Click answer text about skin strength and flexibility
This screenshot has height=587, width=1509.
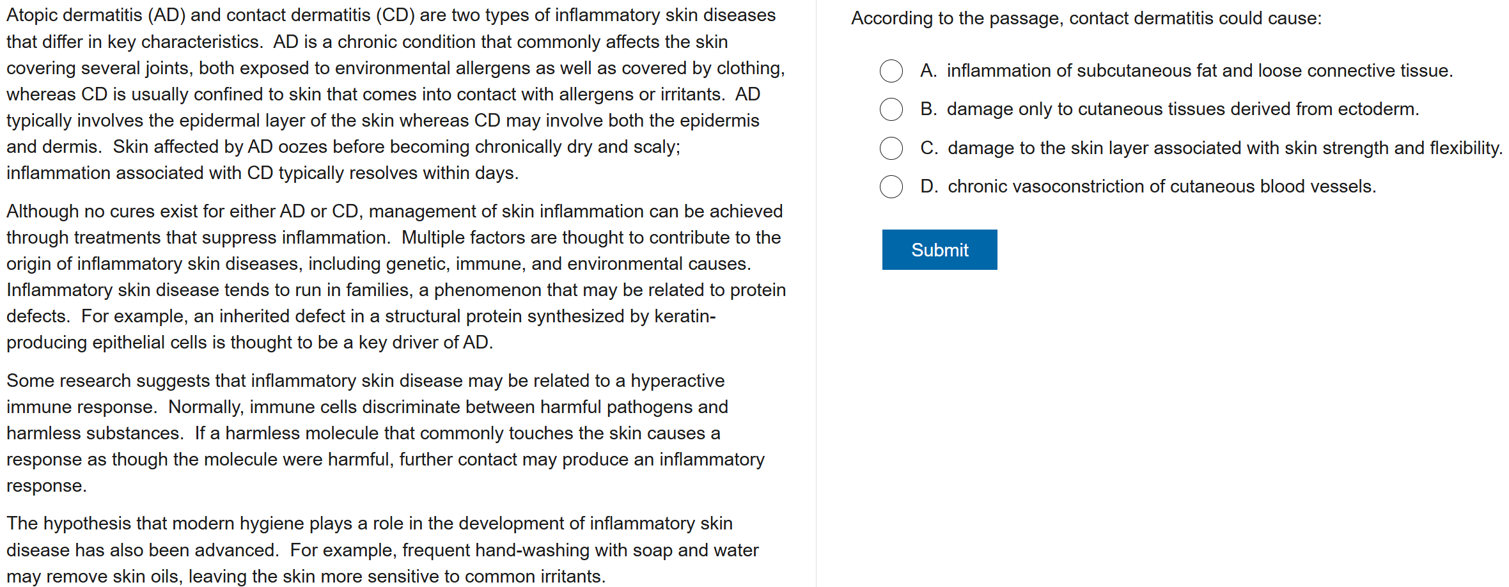click(x=1224, y=148)
